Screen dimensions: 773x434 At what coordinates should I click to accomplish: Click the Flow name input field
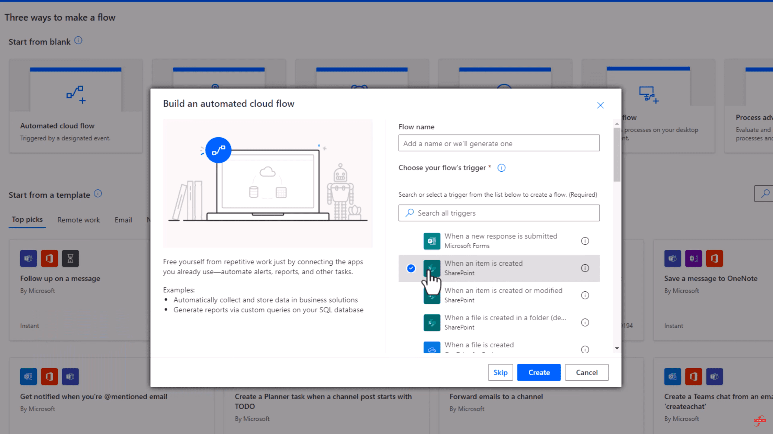[x=499, y=143]
